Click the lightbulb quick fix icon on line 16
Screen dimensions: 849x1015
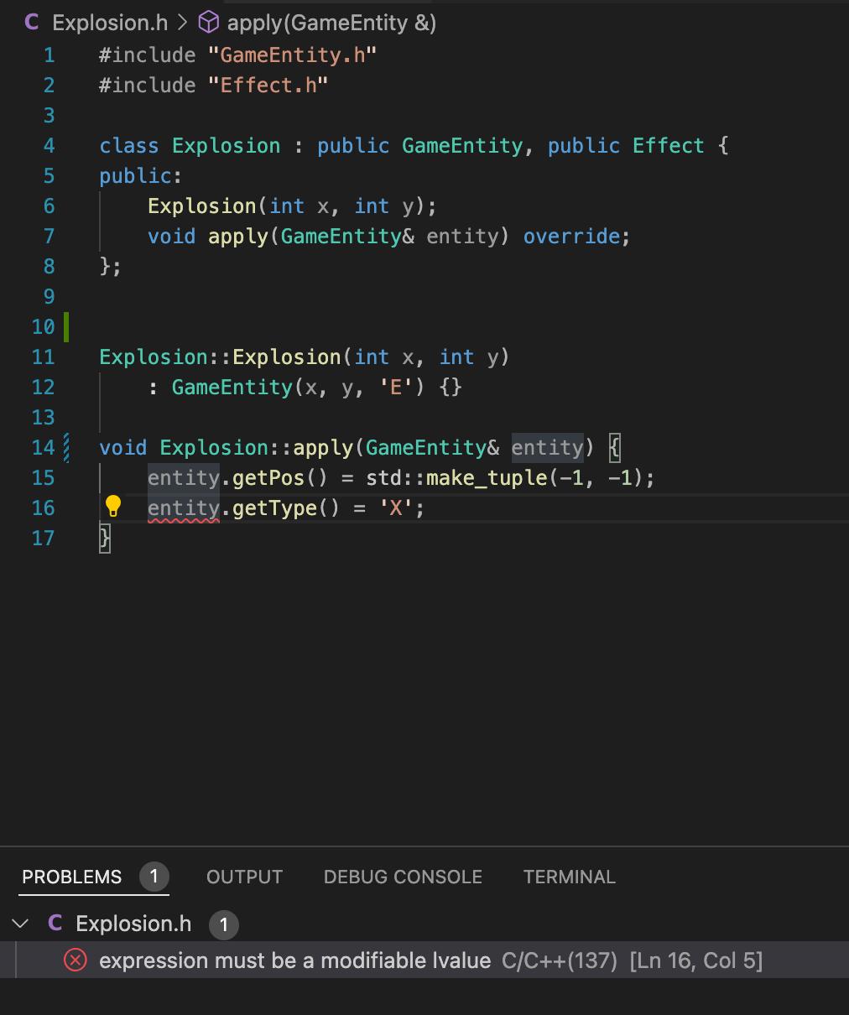tap(113, 507)
